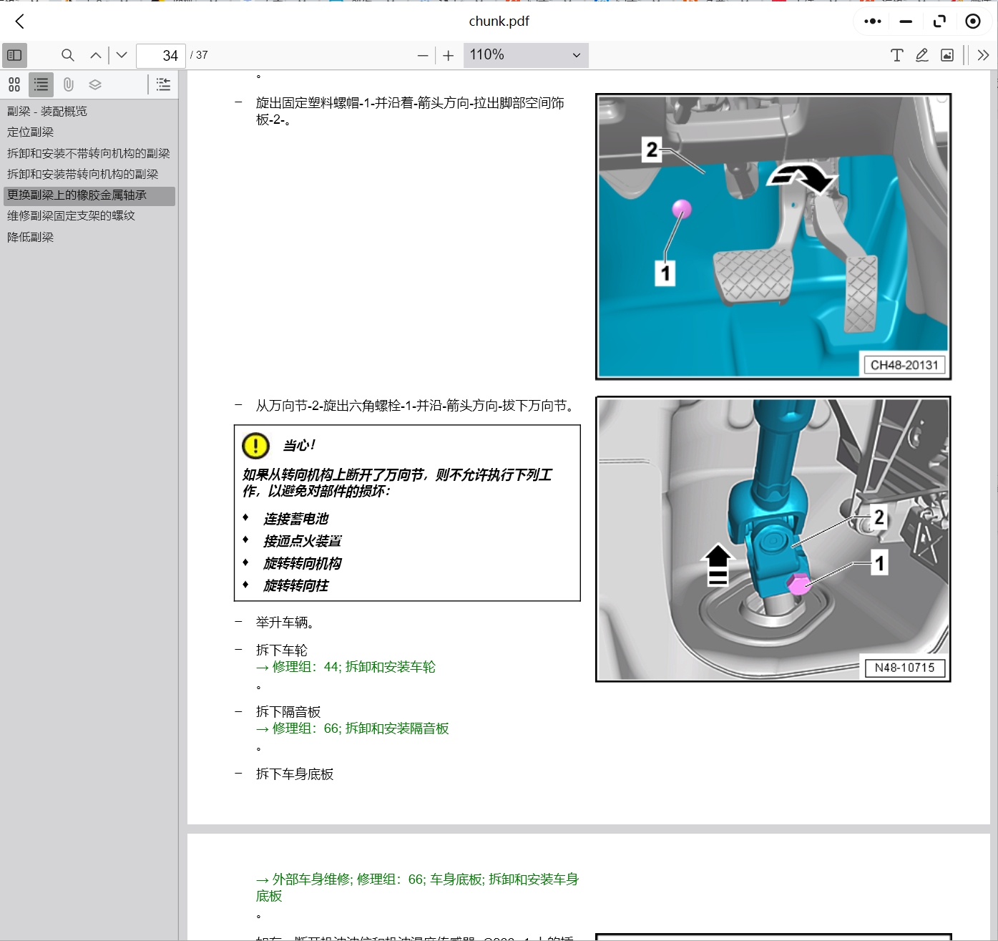Select the Text annotation tool
This screenshot has height=941, width=998.
pos(896,55)
